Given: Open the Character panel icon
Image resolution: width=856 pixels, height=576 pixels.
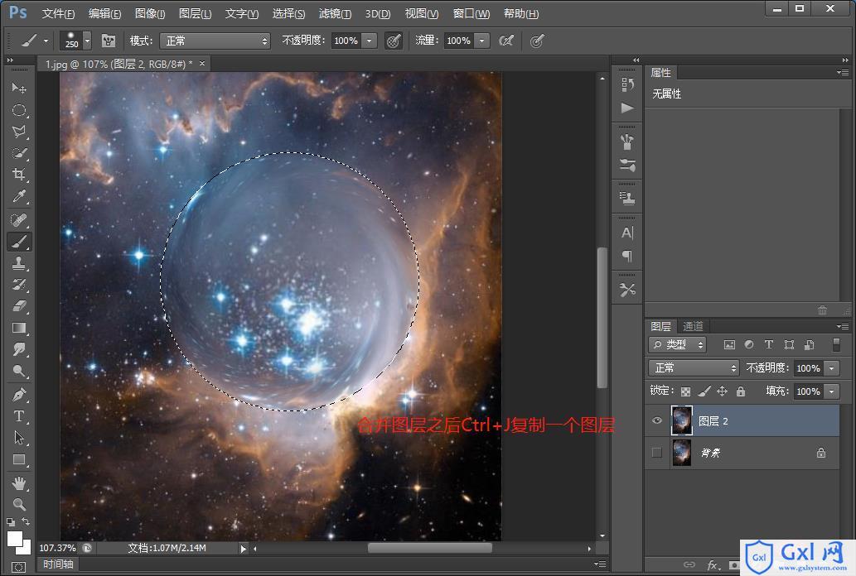Looking at the screenshot, I should click(627, 233).
